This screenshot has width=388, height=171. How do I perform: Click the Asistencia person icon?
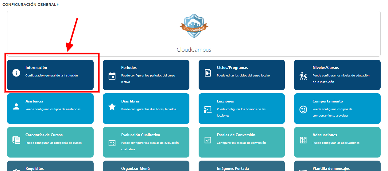point(16,106)
